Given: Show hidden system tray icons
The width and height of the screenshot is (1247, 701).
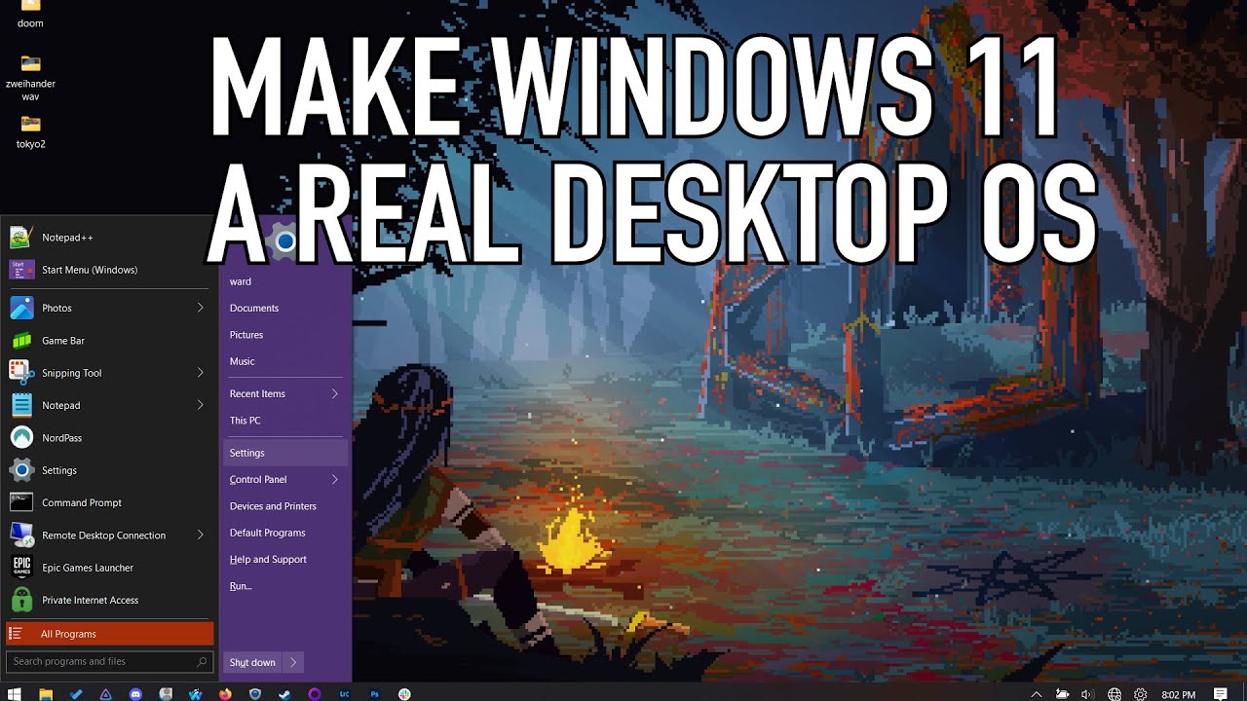Looking at the screenshot, I should click(x=1037, y=694).
